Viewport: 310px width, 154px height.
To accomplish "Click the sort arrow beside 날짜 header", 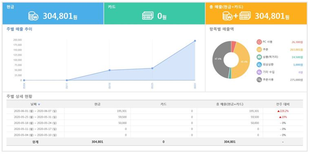I will click(39, 104).
